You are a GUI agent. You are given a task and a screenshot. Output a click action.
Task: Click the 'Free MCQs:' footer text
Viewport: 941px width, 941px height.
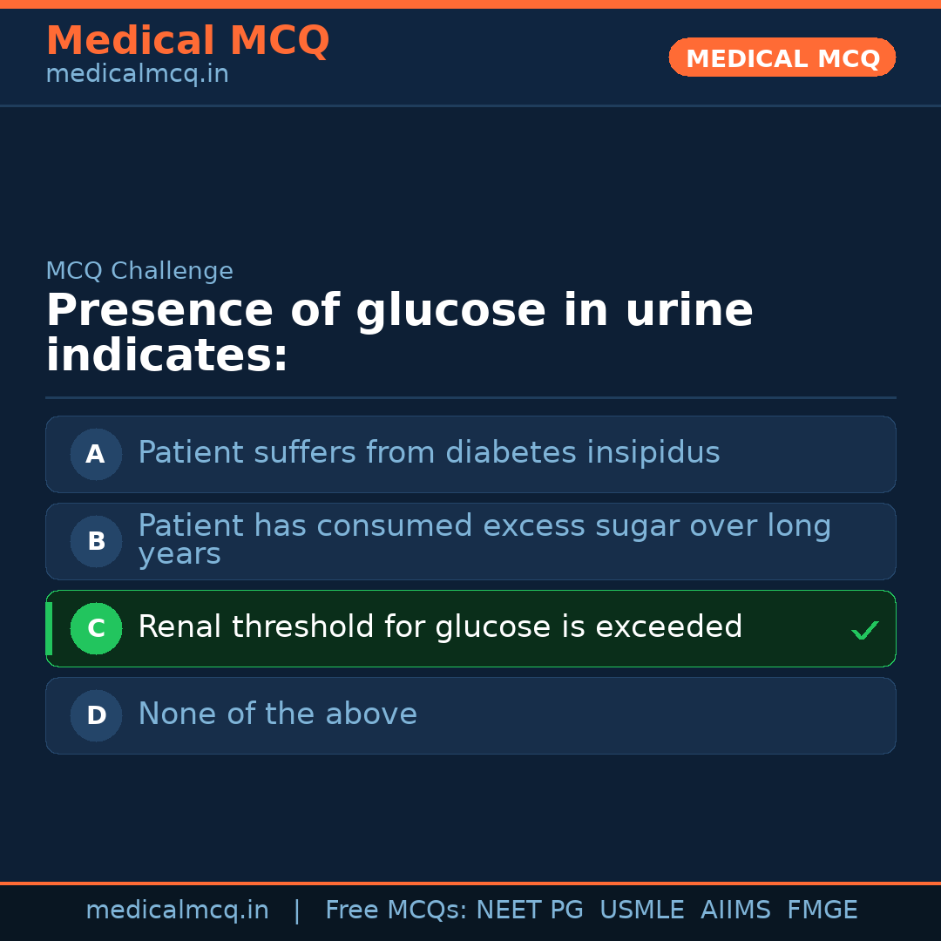[396, 911]
